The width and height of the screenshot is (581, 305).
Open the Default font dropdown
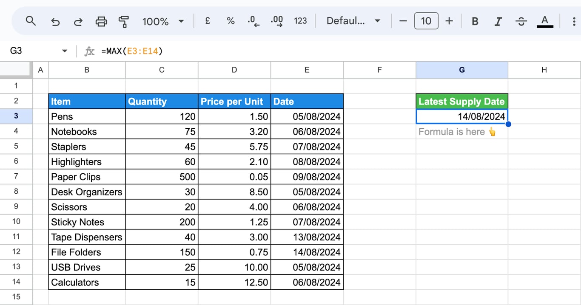[353, 21]
